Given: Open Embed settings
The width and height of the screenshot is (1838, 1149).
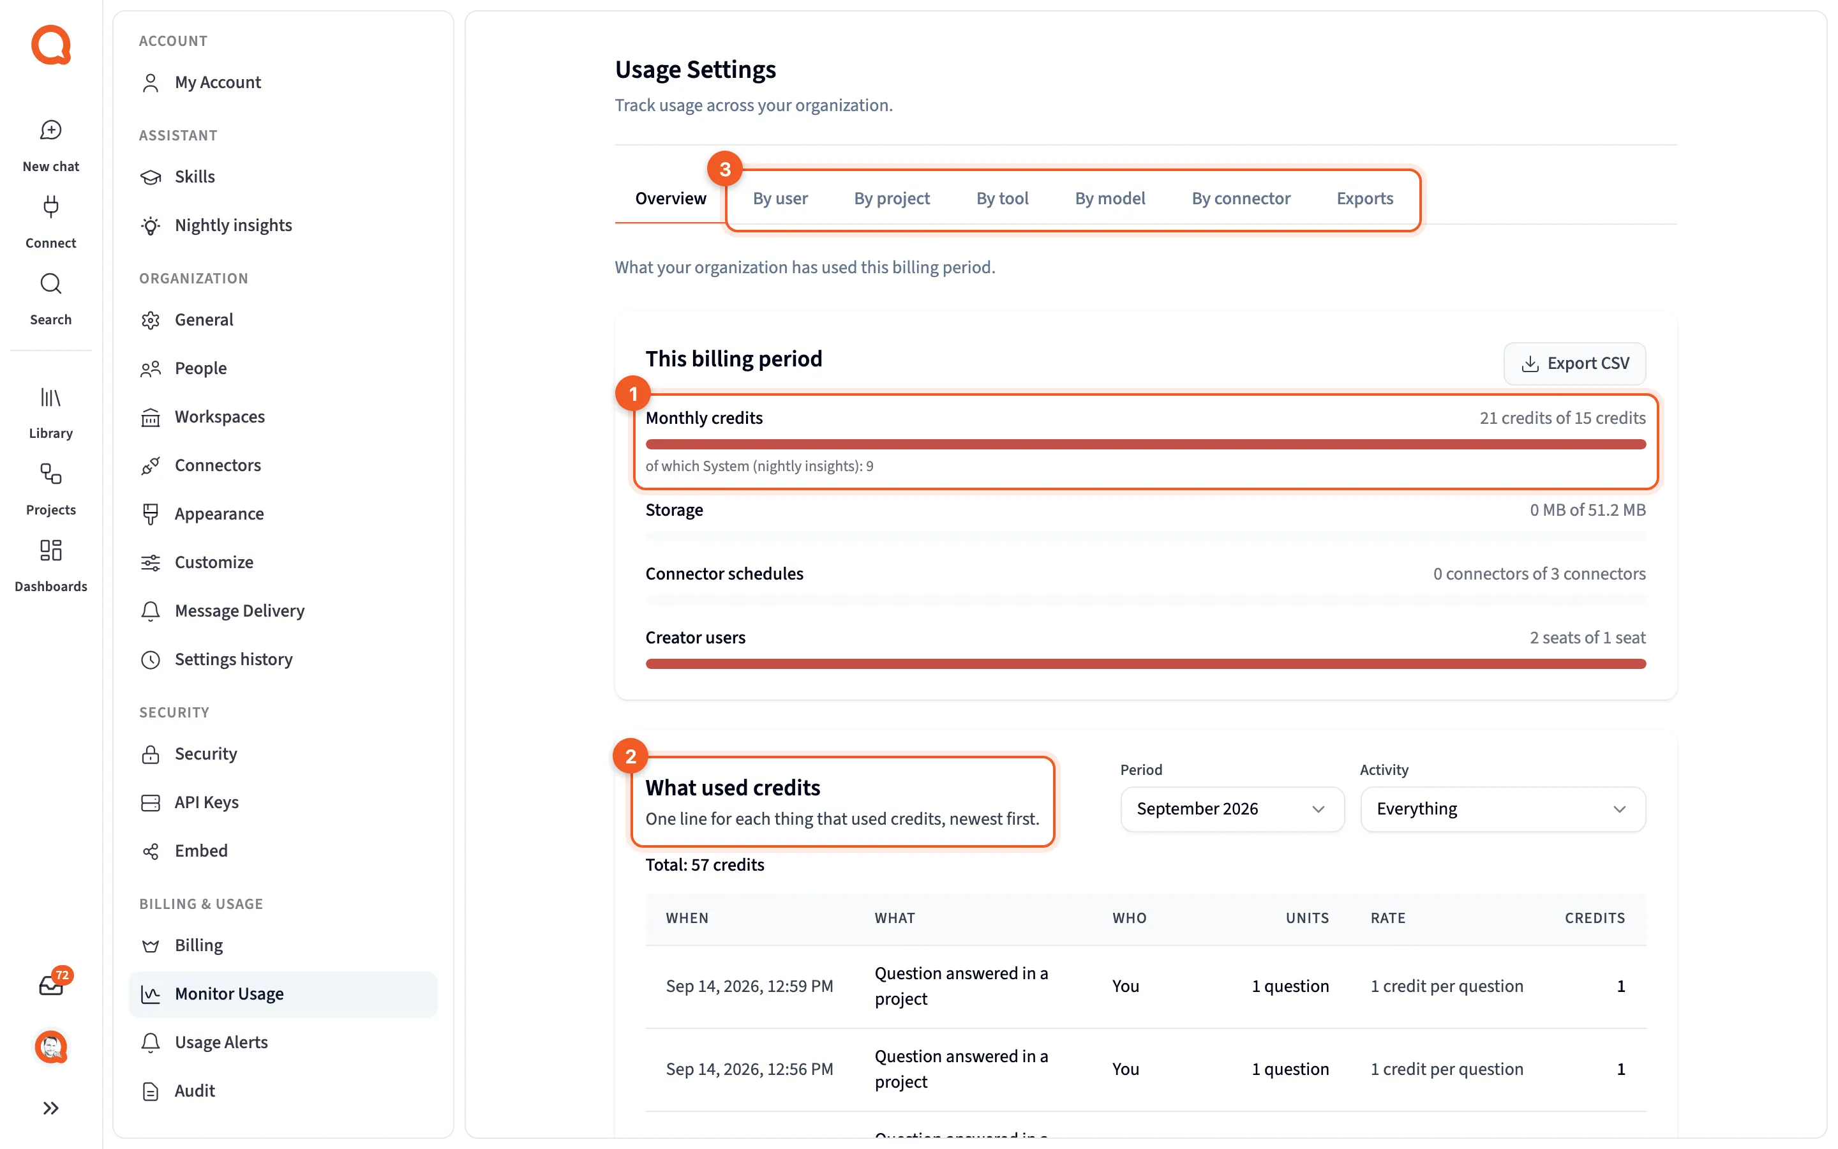Looking at the screenshot, I should (x=283, y=851).
